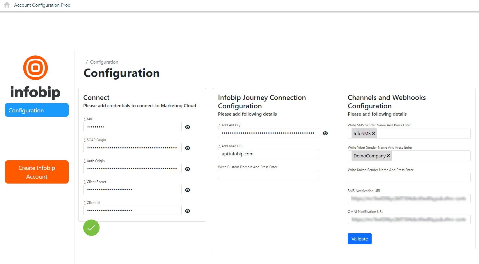This screenshot has height=264, width=479.
Task: Remove the InfoSMS sender tag
Action: (x=374, y=134)
